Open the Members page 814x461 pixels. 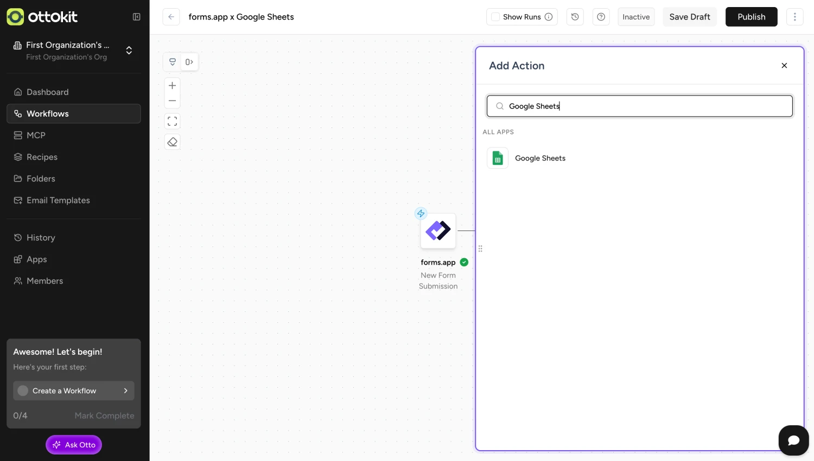[x=44, y=280]
